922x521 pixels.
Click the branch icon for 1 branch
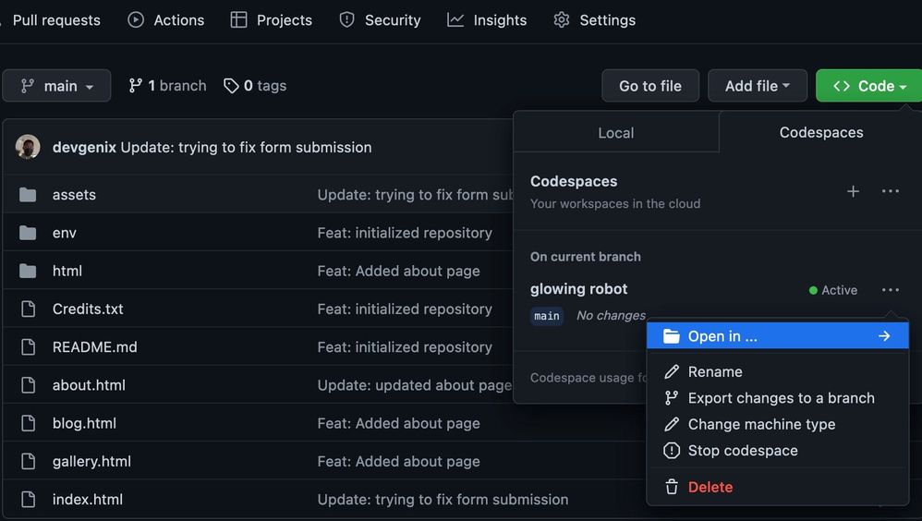coord(136,86)
